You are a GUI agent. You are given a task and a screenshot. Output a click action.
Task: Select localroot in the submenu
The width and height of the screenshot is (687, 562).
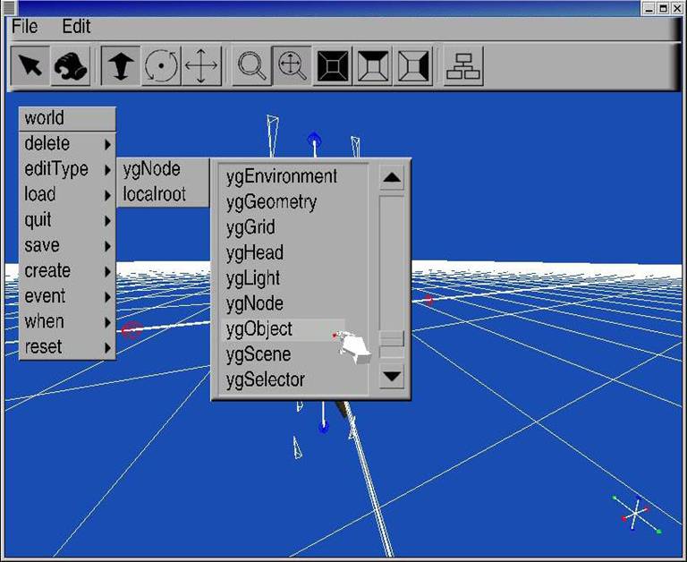pyautogui.click(x=163, y=194)
